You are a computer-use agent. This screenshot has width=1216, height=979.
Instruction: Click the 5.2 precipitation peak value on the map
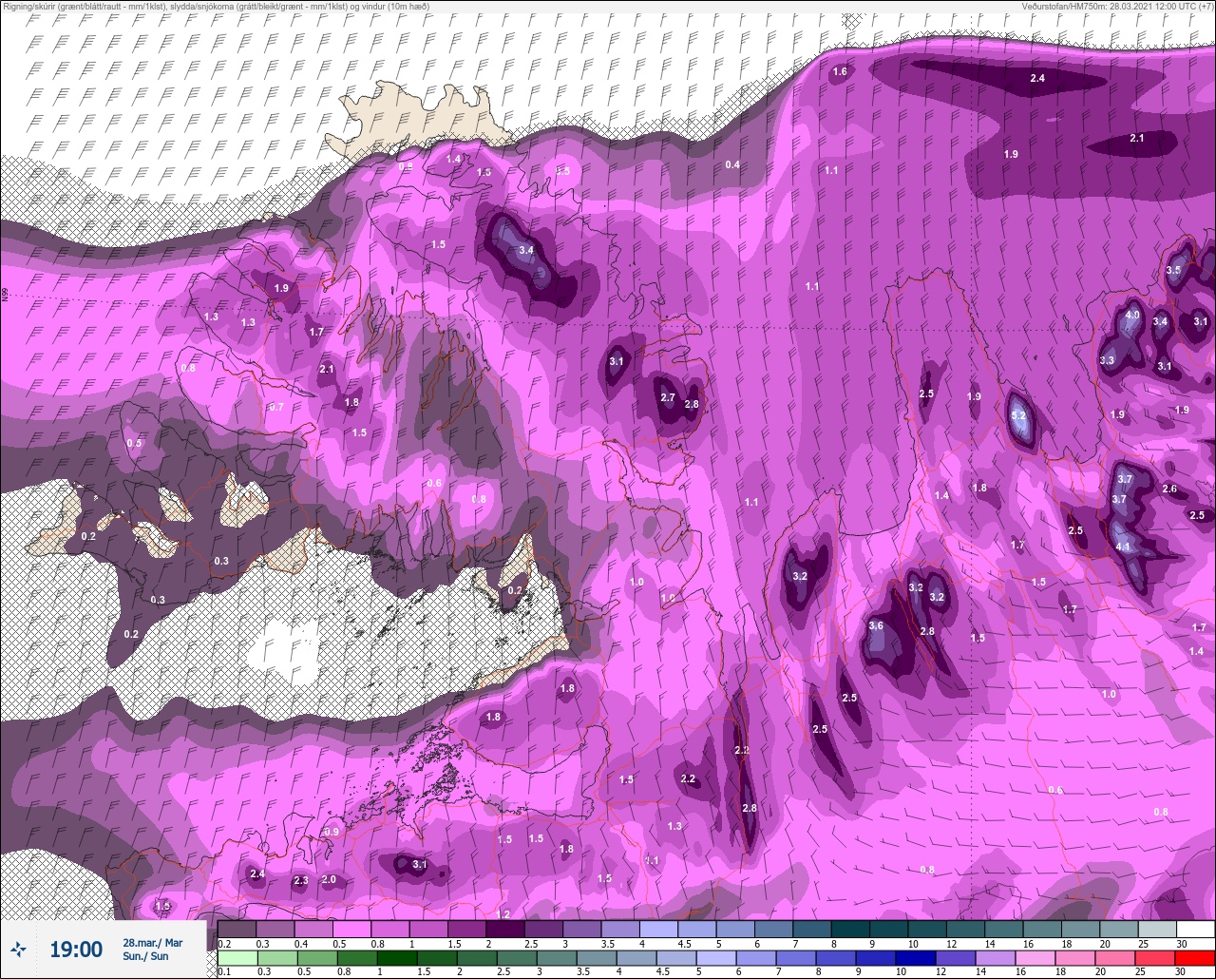point(1019,416)
